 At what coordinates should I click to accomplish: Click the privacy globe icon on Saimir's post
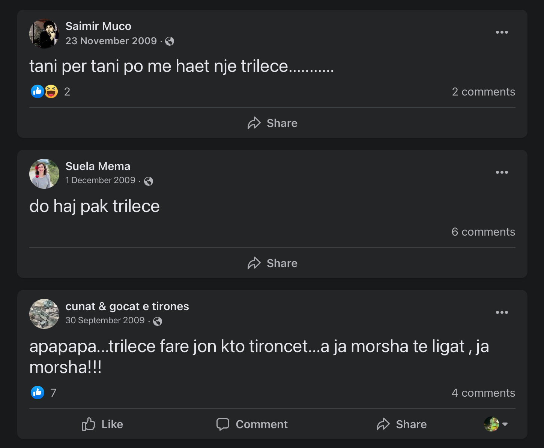(x=170, y=41)
